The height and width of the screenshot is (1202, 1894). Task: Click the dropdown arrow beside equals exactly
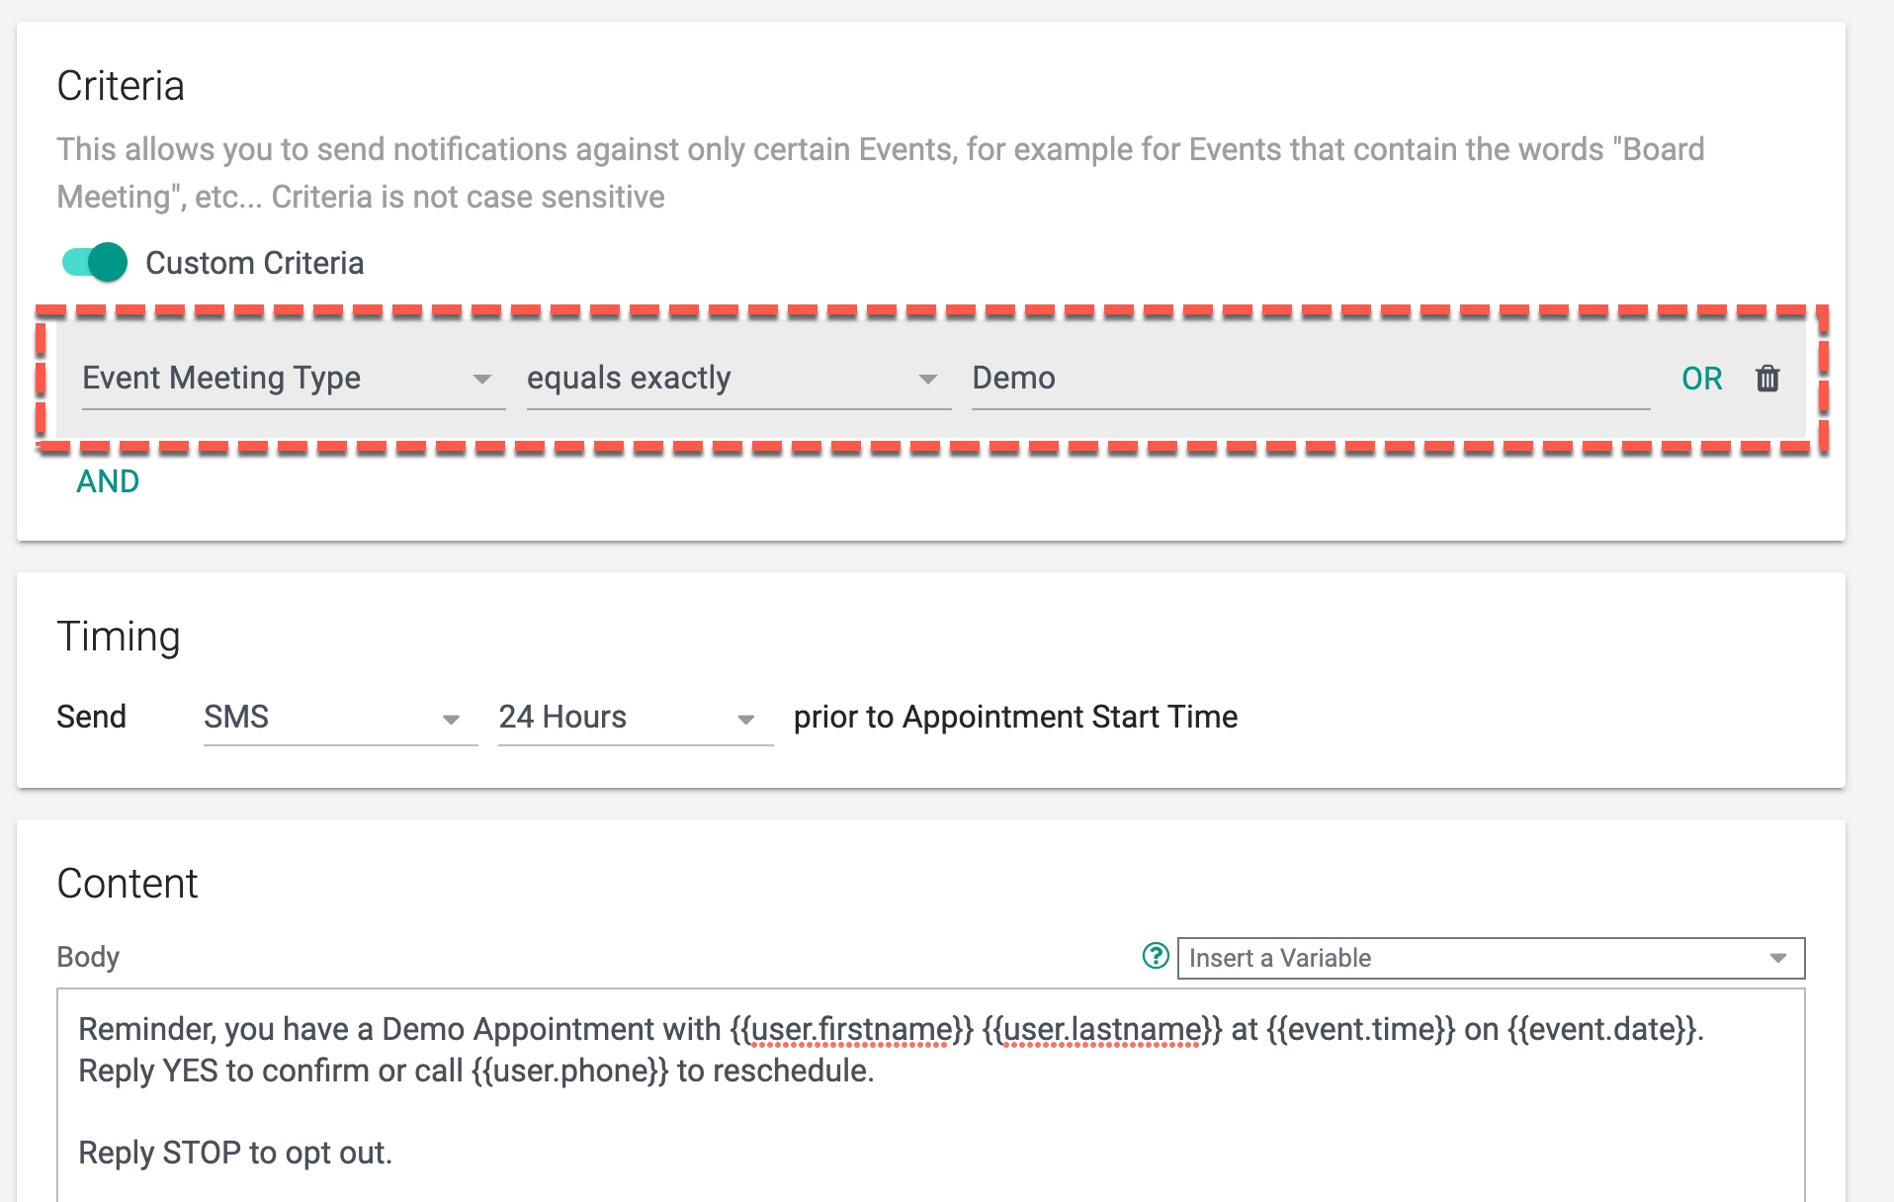pyautogui.click(x=927, y=379)
